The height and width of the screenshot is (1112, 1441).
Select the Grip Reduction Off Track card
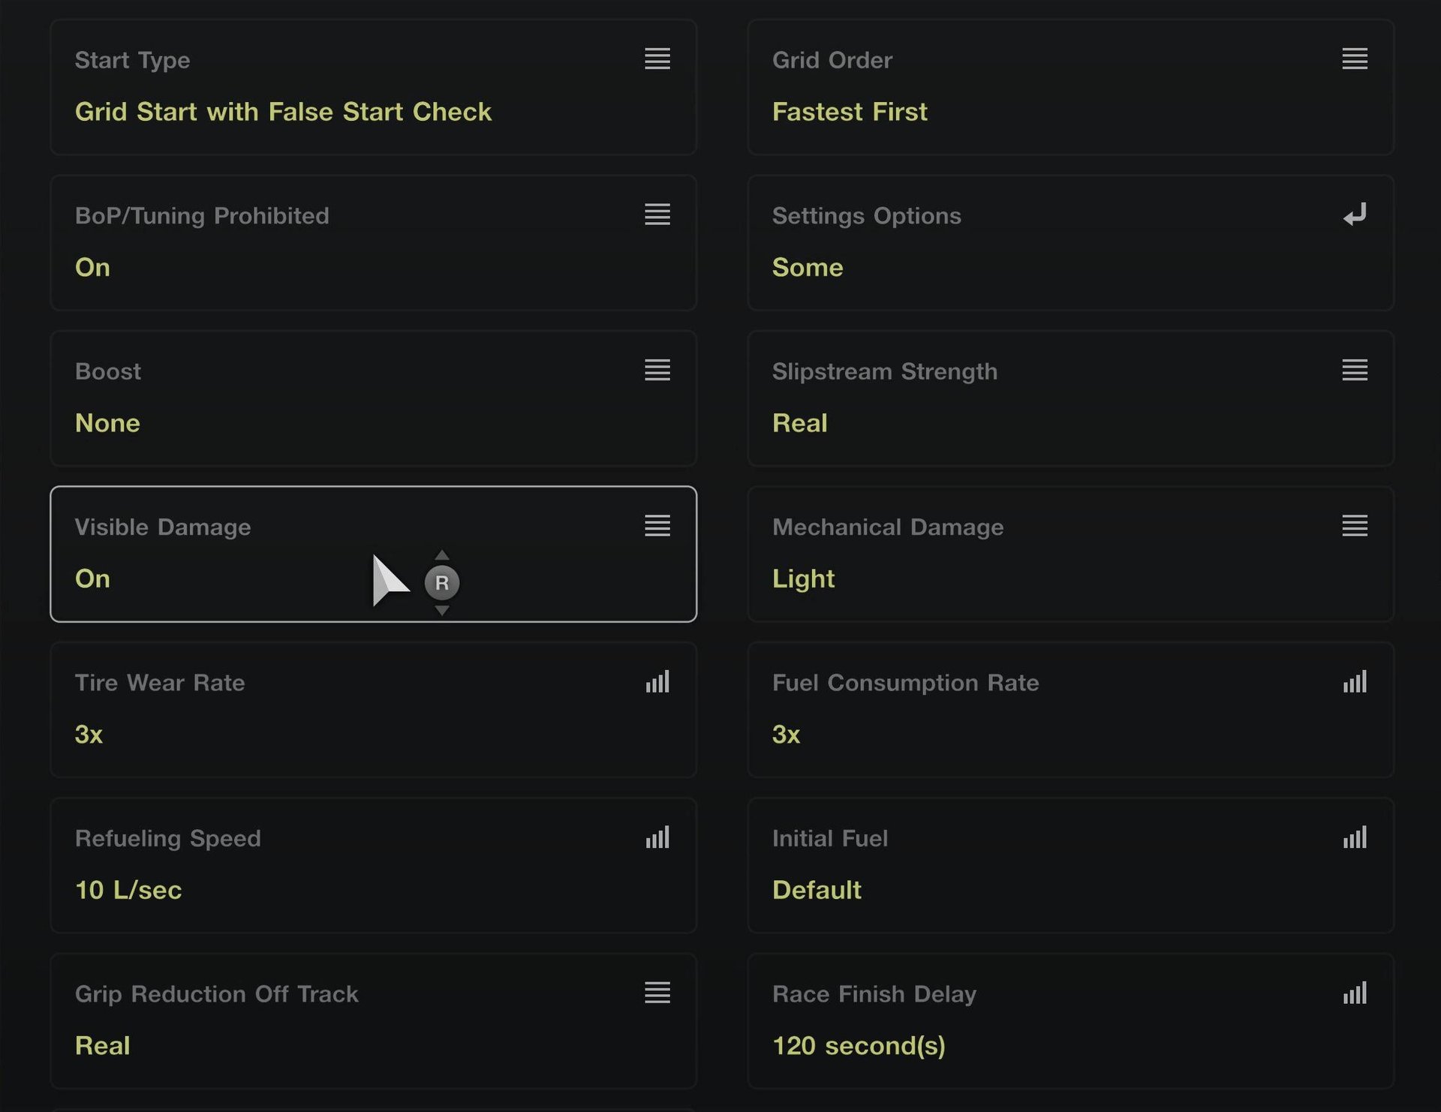coord(373,1020)
